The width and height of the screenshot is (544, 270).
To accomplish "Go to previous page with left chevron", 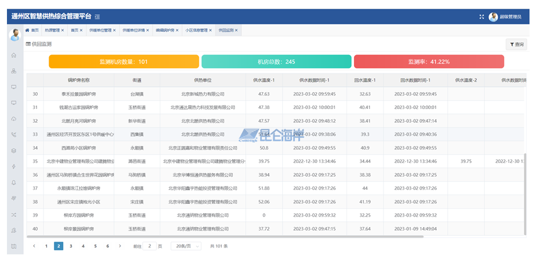I will click(34, 246).
